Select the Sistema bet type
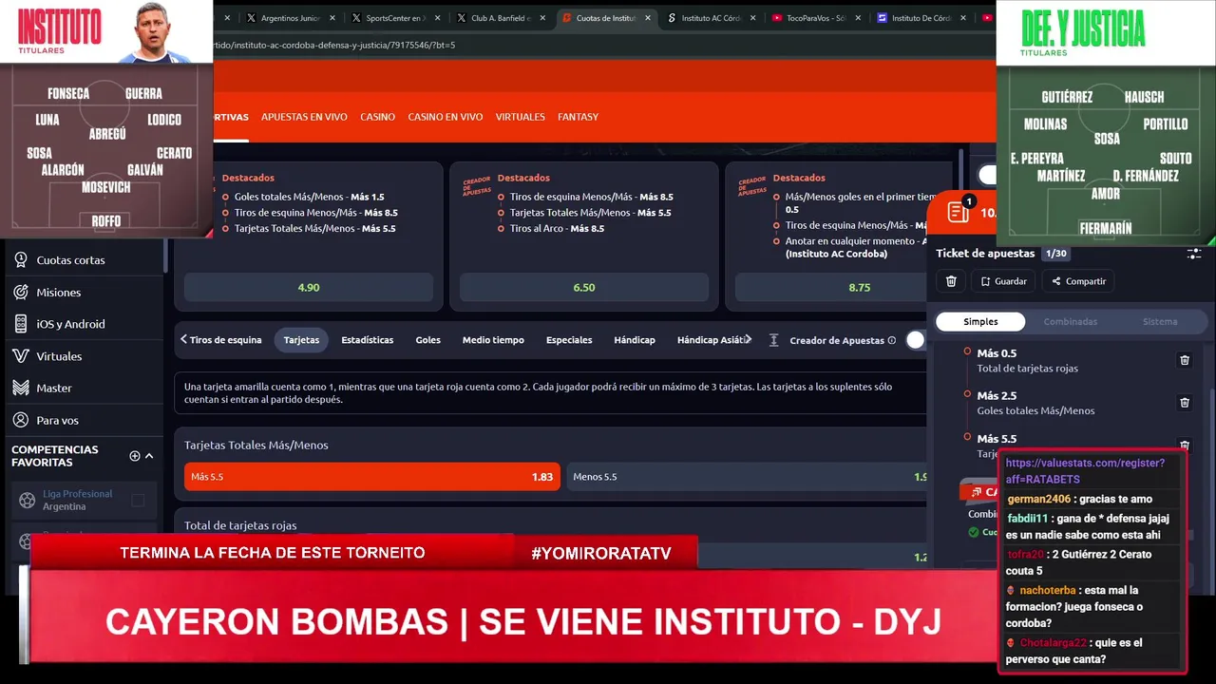Image resolution: width=1216 pixels, height=684 pixels. coord(1160,322)
